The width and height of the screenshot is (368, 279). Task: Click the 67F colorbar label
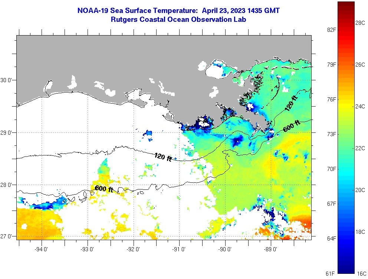click(331, 204)
